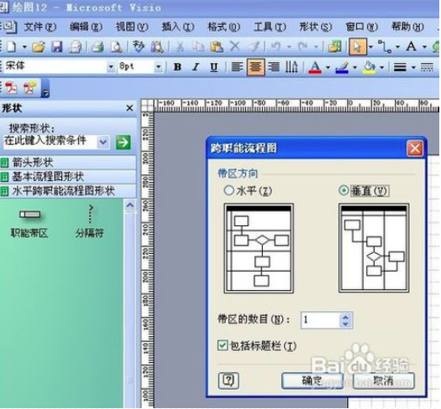Screen dimensions: 441x409
Task: Align text left
Action: click(x=237, y=67)
